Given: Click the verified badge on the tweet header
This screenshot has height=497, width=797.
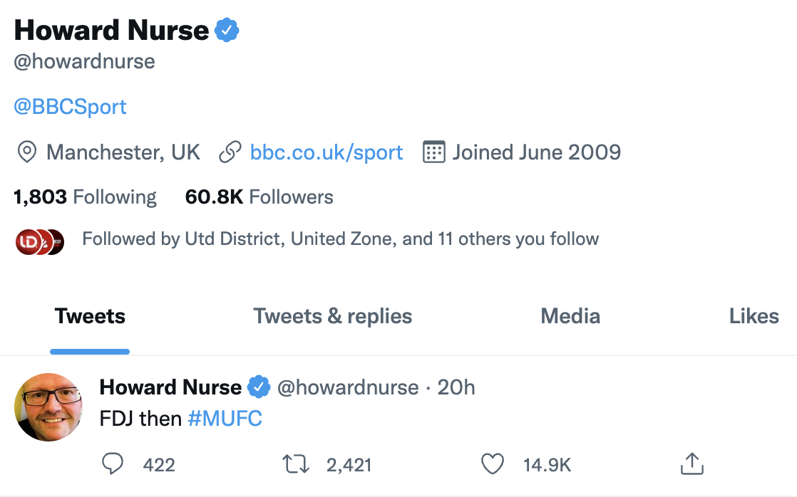Looking at the screenshot, I should 260,387.
